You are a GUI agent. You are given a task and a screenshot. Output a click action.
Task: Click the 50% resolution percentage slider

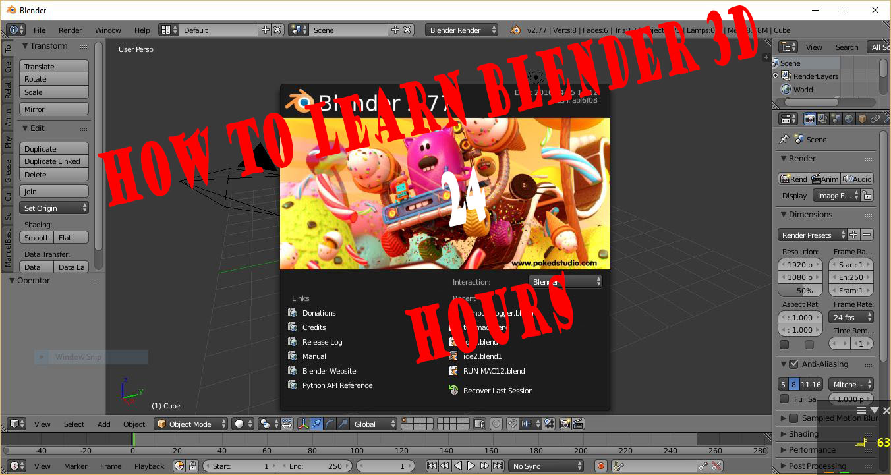799,290
